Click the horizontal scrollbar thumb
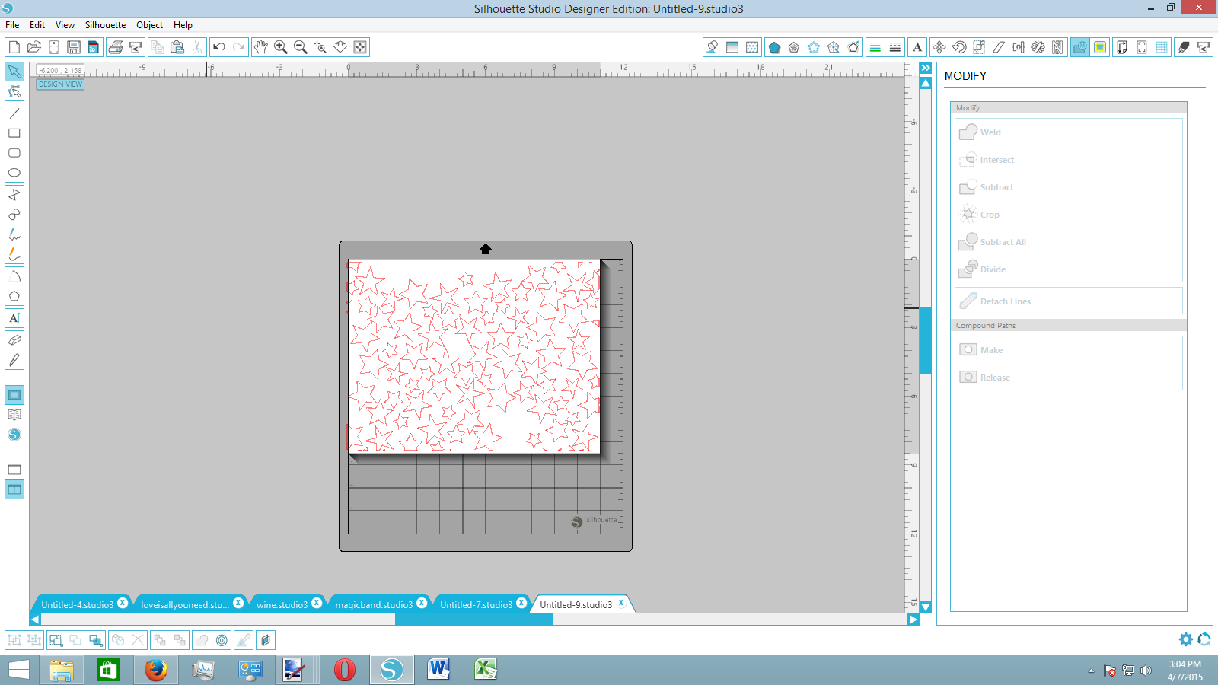The width and height of the screenshot is (1218, 685). [x=473, y=620]
